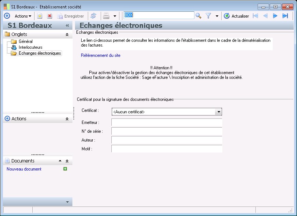Open the Certificat dropdown list
Screen dimensions: 297x216
(x=219, y=112)
